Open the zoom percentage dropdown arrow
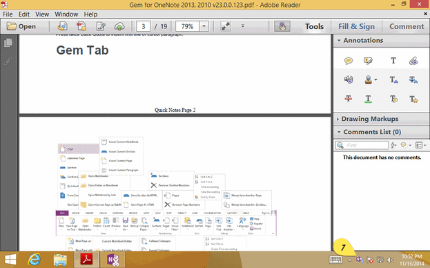Screen dimensions: 430x268 coord(204,26)
